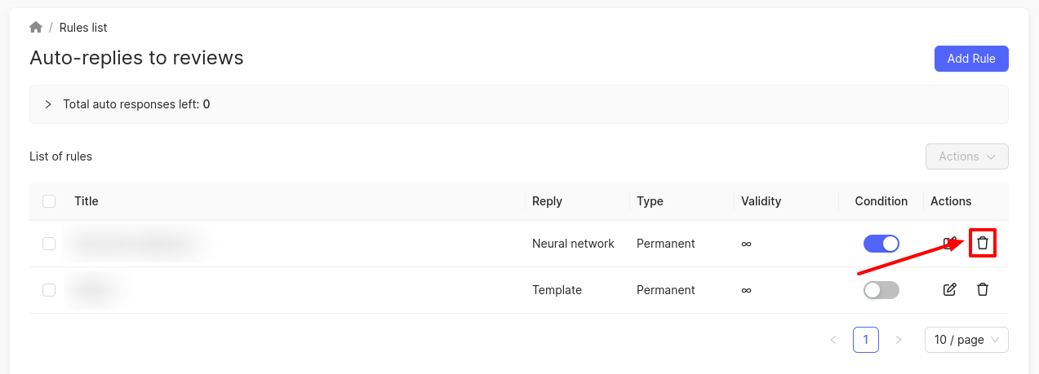
Task: Select page 1 in pagination
Action: click(865, 340)
